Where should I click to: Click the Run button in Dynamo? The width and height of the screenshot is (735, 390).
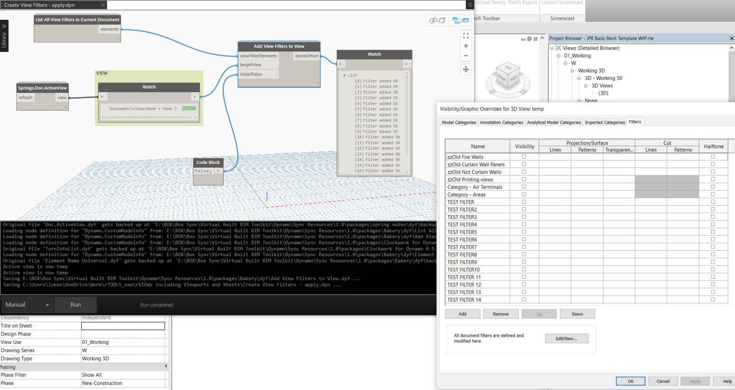(76, 304)
